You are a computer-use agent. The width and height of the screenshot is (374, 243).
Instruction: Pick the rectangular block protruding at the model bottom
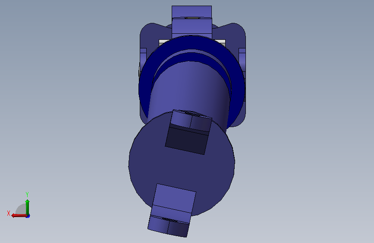[x=172, y=211]
